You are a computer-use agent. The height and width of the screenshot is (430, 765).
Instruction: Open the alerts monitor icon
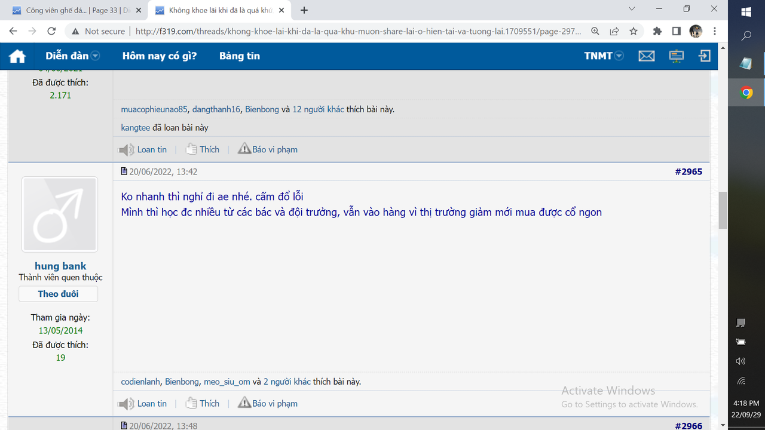[x=677, y=56]
